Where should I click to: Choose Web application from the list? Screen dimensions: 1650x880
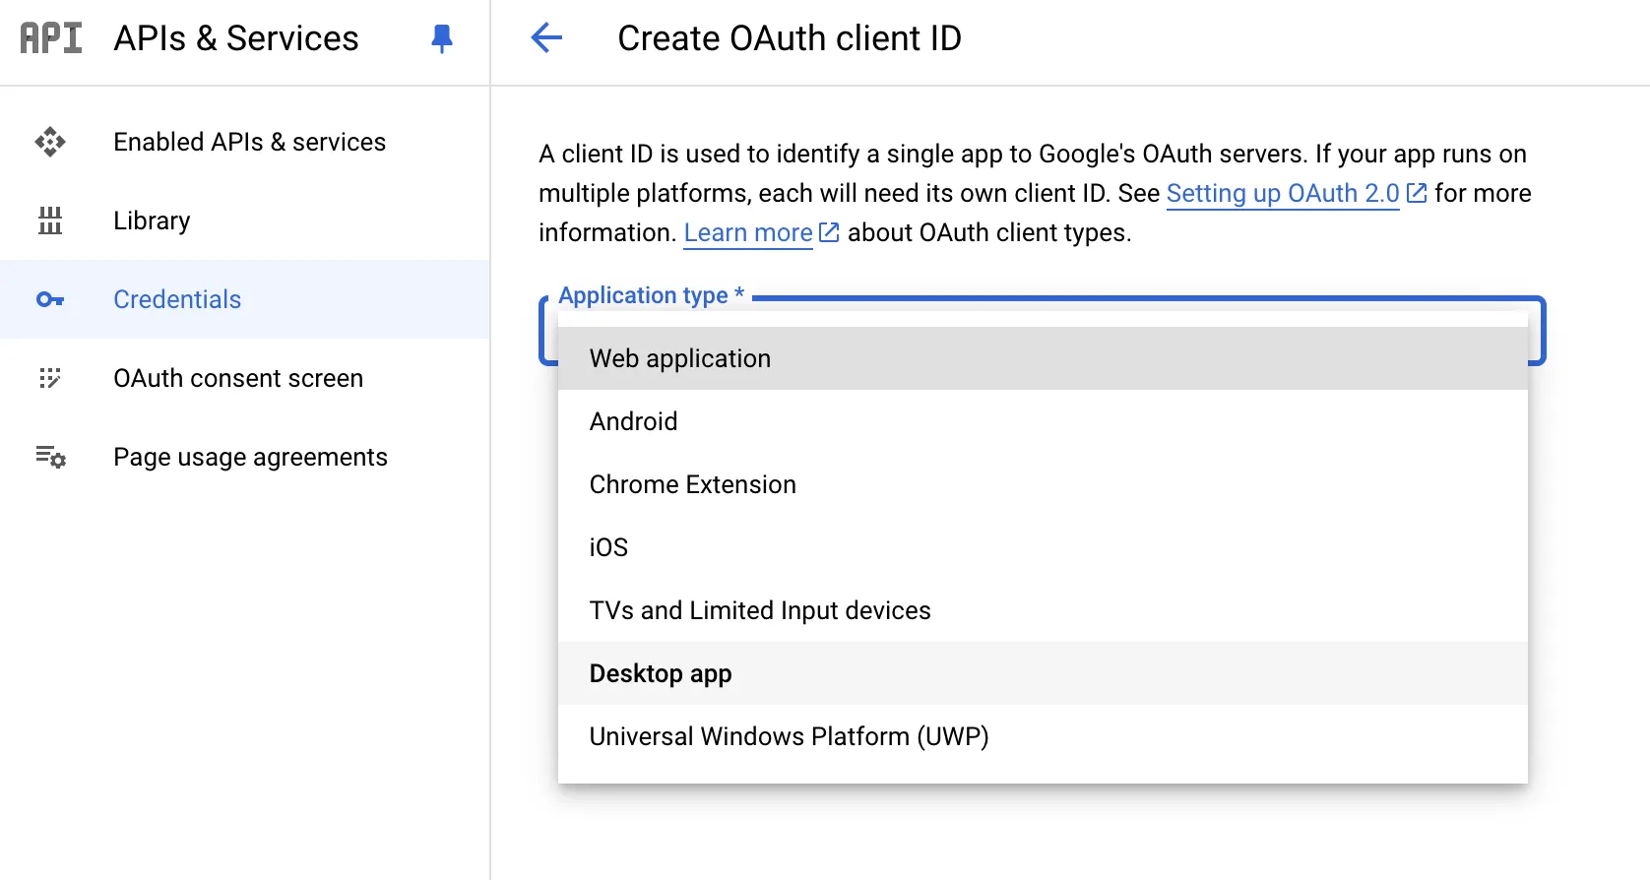tap(1043, 358)
